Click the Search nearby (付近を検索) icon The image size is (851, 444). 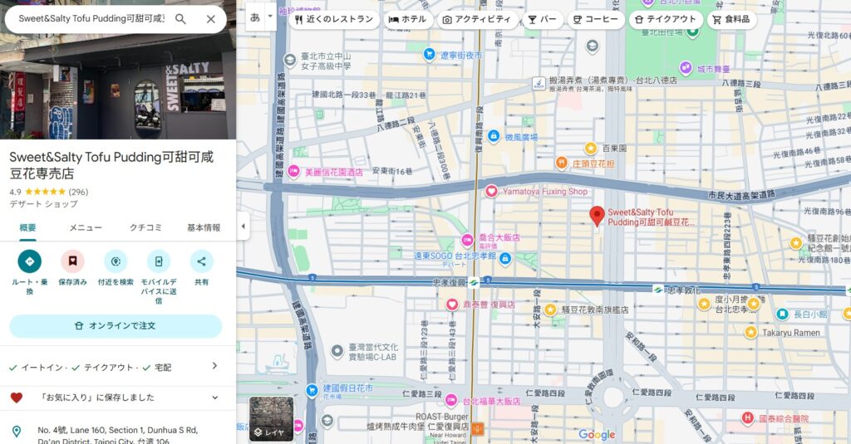click(116, 261)
